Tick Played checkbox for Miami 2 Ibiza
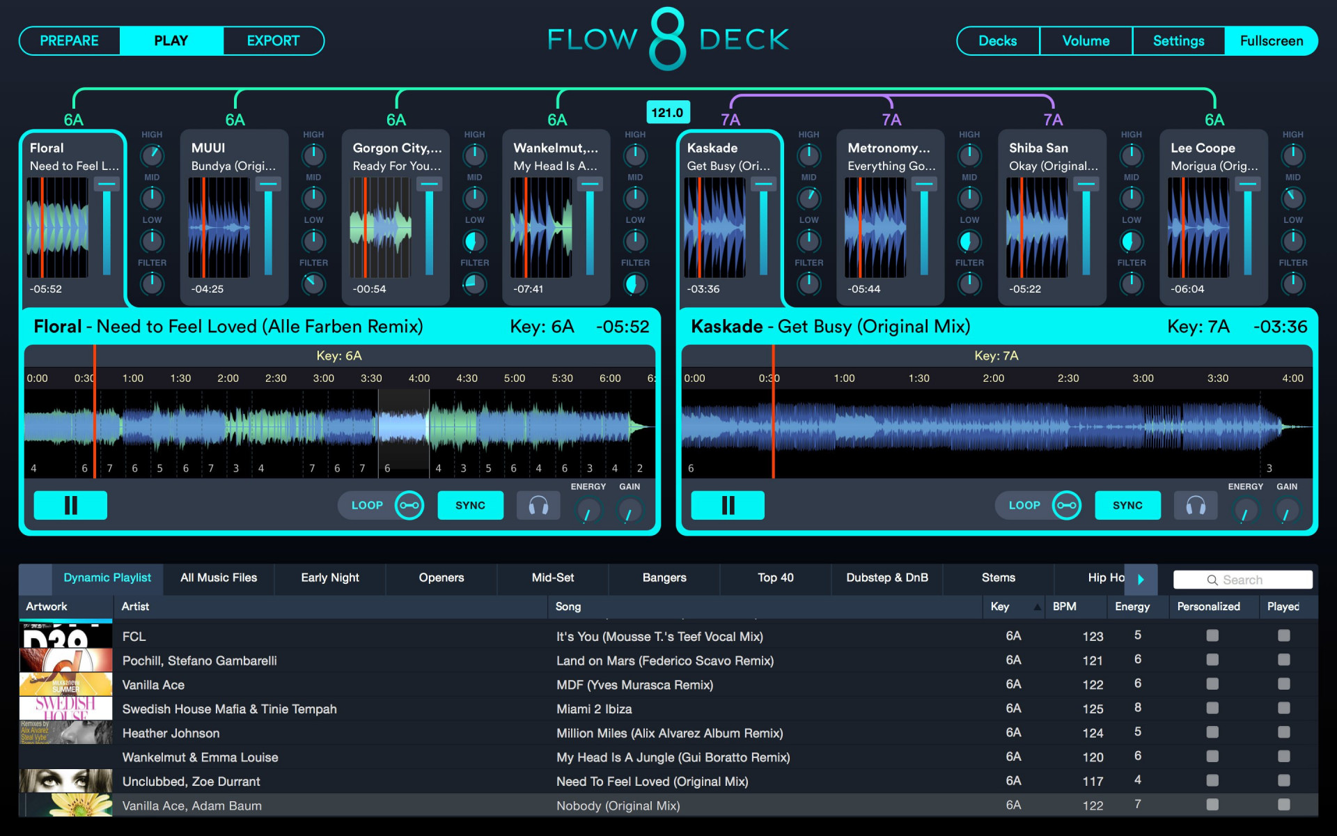1337x836 pixels. coord(1284,708)
